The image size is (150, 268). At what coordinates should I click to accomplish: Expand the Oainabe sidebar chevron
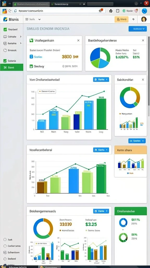click(x=21, y=37)
